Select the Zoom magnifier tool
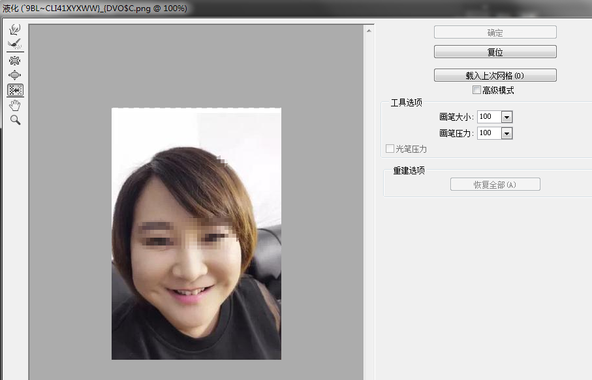 pyautogui.click(x=15, y=120)
